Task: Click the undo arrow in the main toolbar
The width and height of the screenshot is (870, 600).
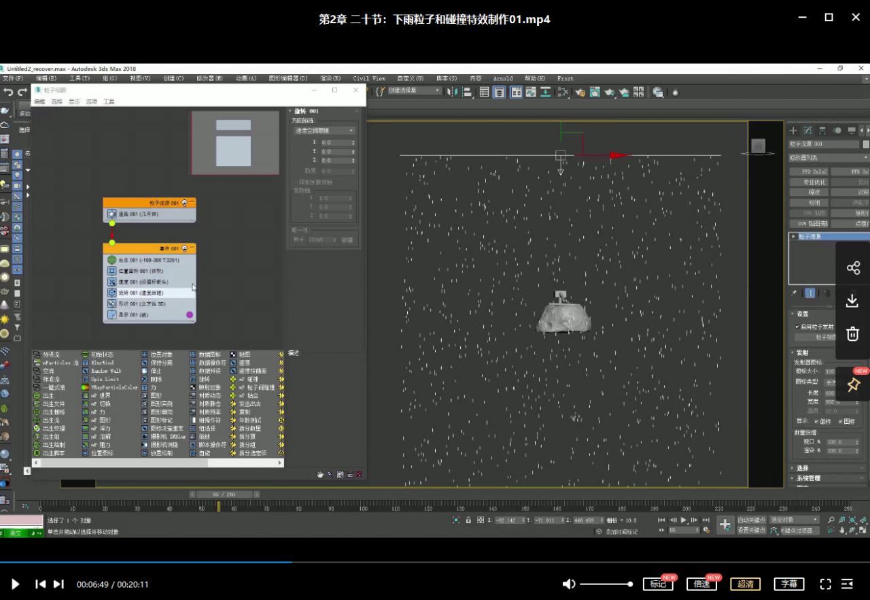Action: tap(8, 92)
